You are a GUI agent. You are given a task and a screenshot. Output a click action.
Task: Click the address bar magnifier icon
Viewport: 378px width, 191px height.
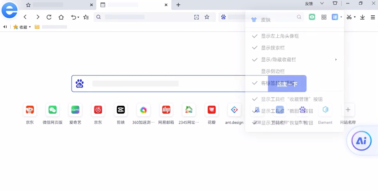98,17
